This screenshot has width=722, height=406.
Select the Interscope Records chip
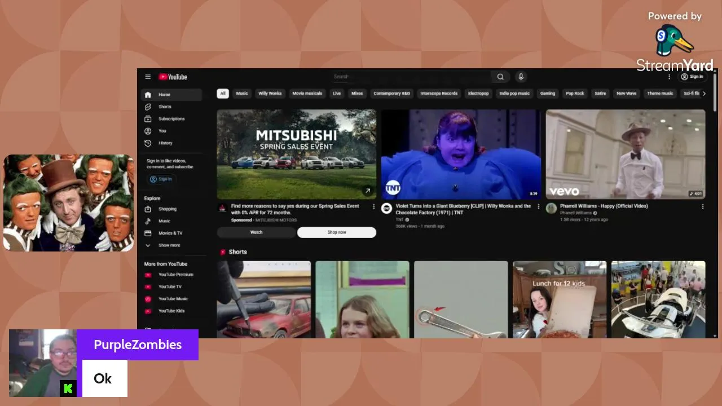coord(439,94)
